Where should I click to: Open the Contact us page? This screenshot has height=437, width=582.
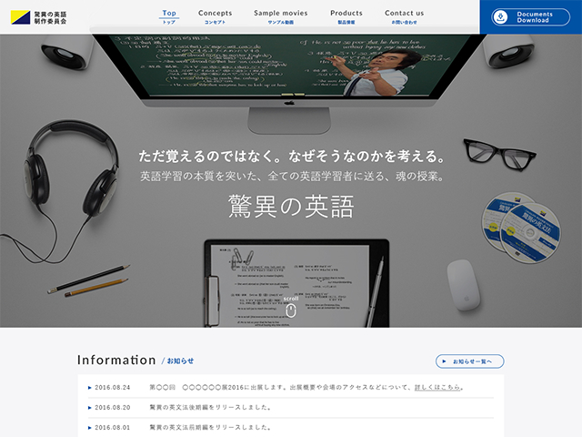pyautogui.click(x=404, y=16)
